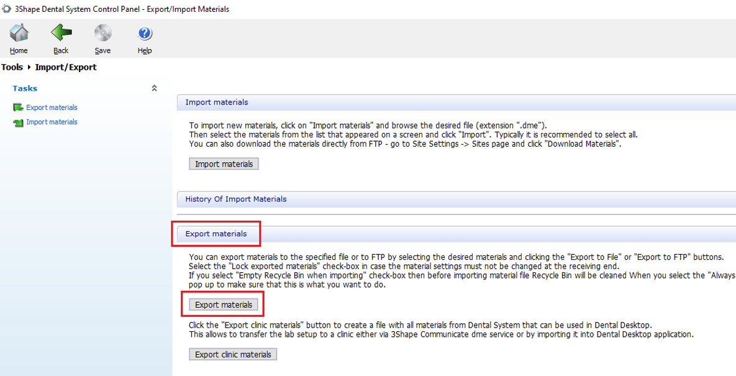Click the green icon beside sidebar Export materials
Screen dimensions: 736x376
[x=18, y=108]
